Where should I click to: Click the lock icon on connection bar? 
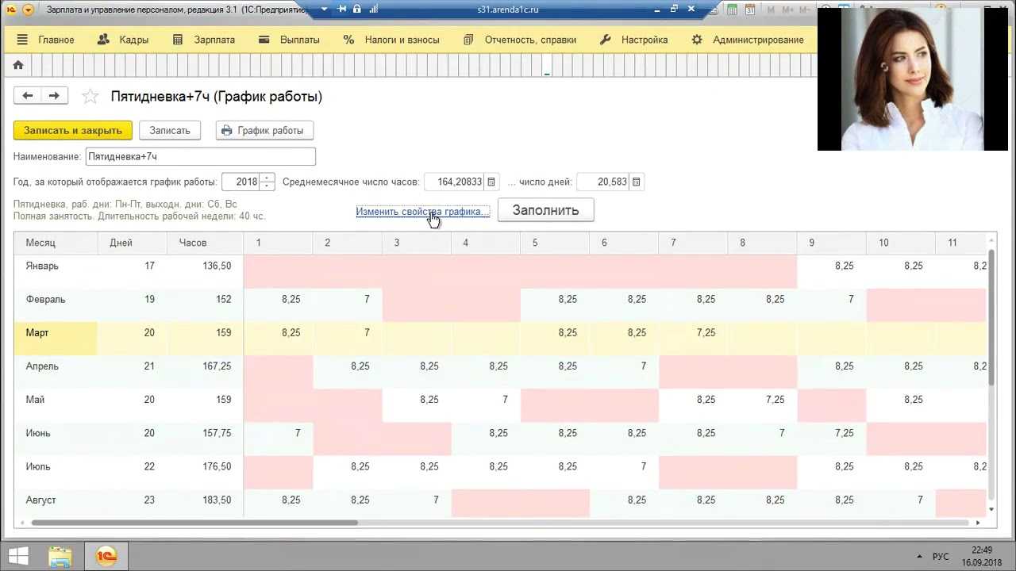coord(356,10)
